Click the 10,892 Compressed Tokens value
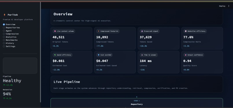 click(x=102, y=37)
